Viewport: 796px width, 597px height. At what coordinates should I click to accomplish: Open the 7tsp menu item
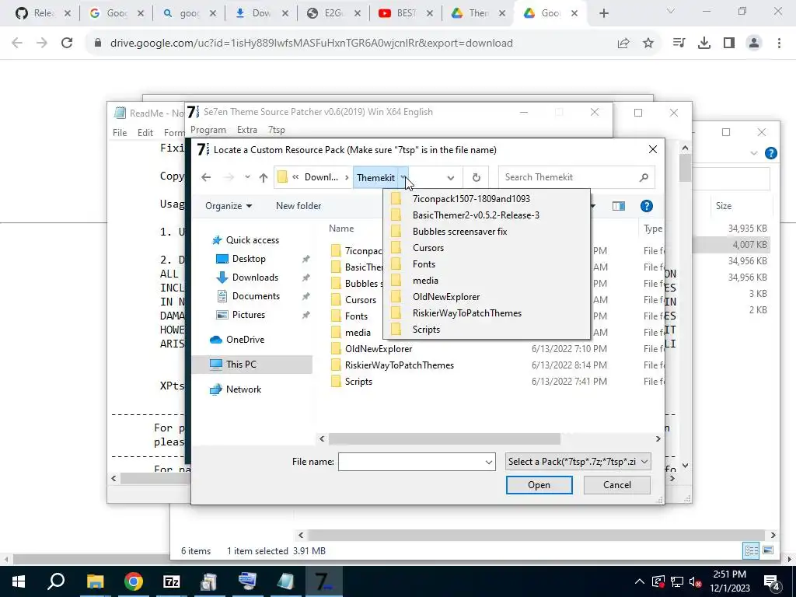(x=277, y=130)
